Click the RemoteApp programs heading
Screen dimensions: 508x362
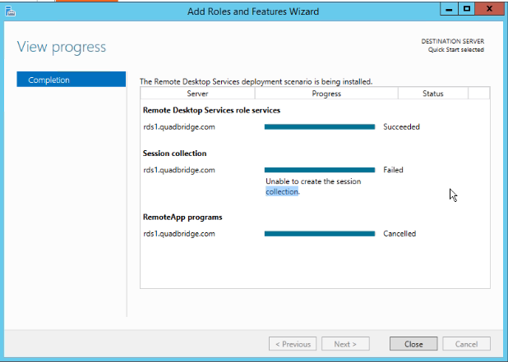pyautogui.click(x=182, y=217)
